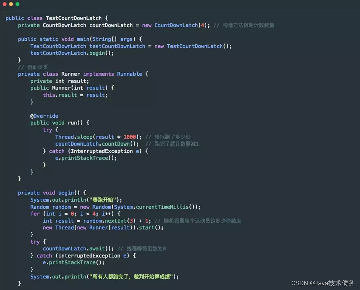Click 'System.currentTimeMillis()' in the Random line

[x=154, y=207]
